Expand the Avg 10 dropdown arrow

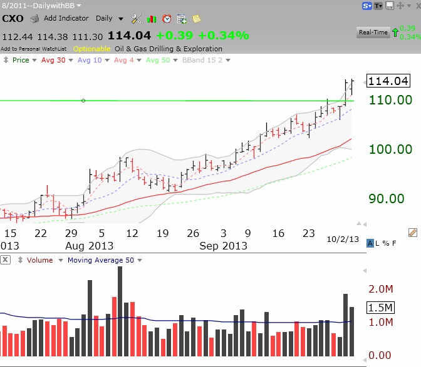pyautogui.click(x=107, y=60)
